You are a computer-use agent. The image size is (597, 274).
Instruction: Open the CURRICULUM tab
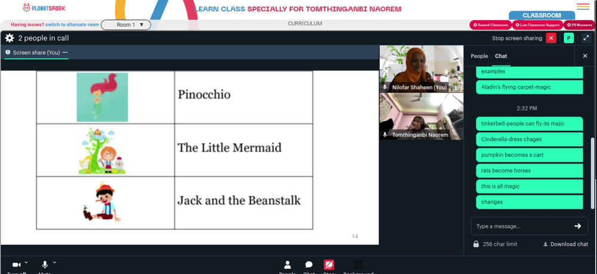(x=305, y=24)
